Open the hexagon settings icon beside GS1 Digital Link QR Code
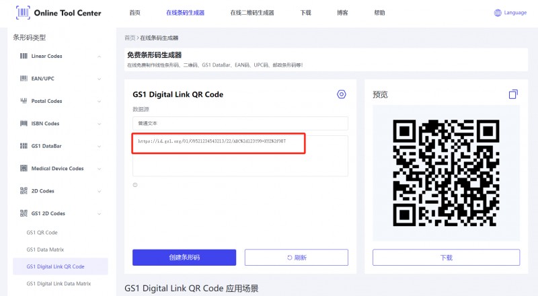The height and width of the screenshot is (296, 538). pos(342,94)
